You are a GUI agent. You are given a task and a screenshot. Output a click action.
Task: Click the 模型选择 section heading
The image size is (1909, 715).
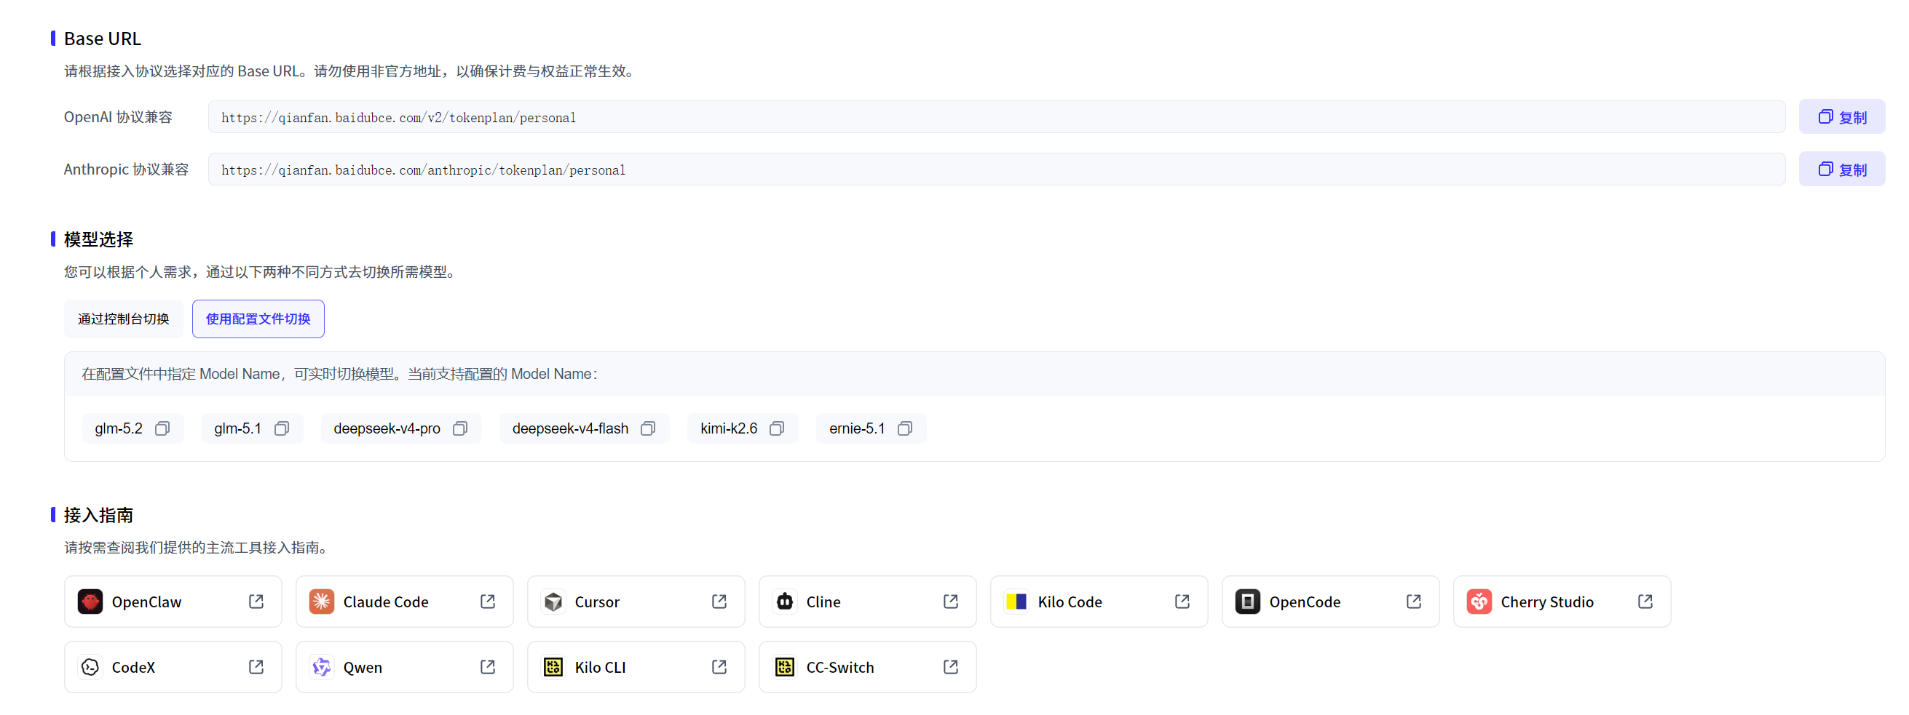click(98, 239)
